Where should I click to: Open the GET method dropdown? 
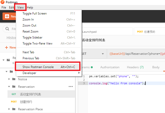coord(94,54)
